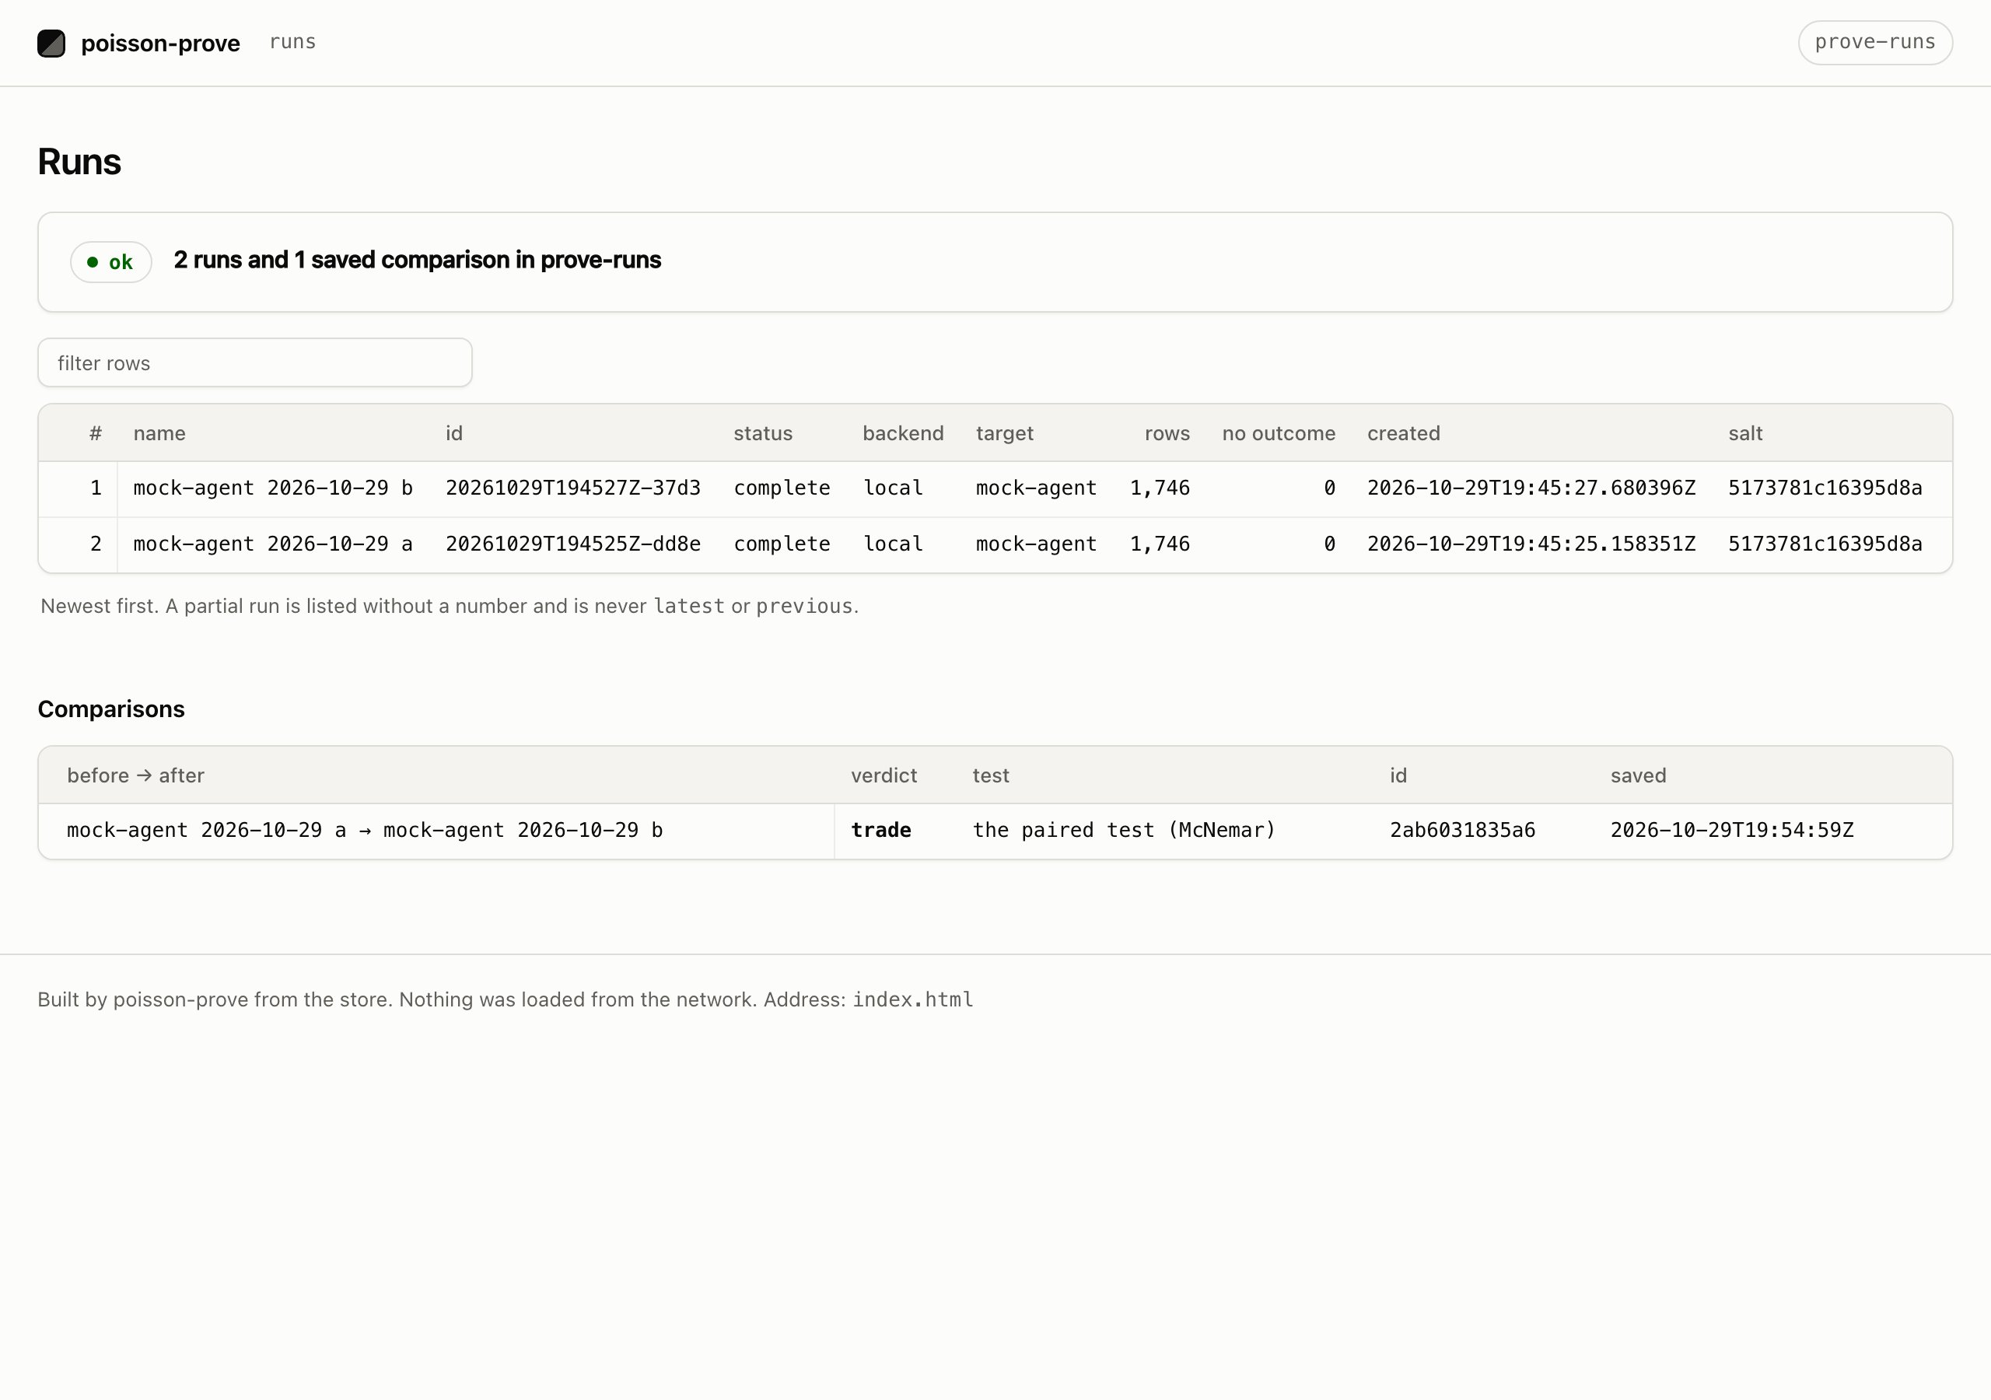Click the Comparisons section heading
1991x1400 pixels.
click(111, 709)
